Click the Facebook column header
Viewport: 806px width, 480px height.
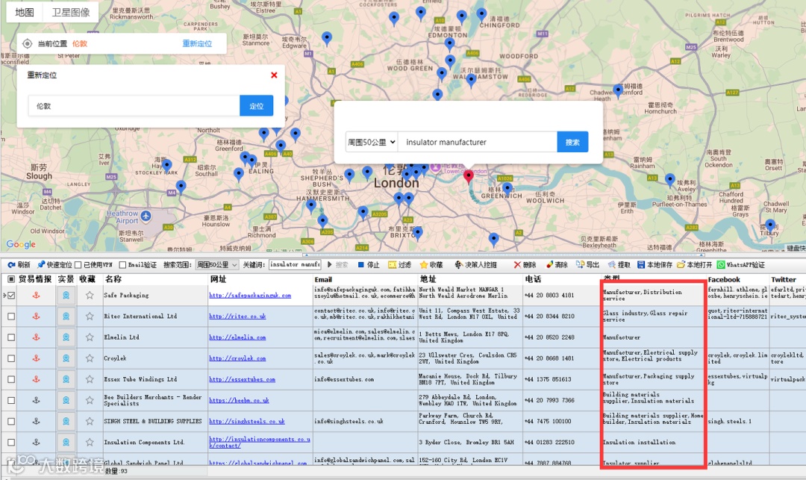coord(724,279)
